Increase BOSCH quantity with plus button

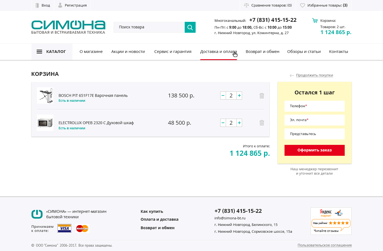tap(239, 95)
